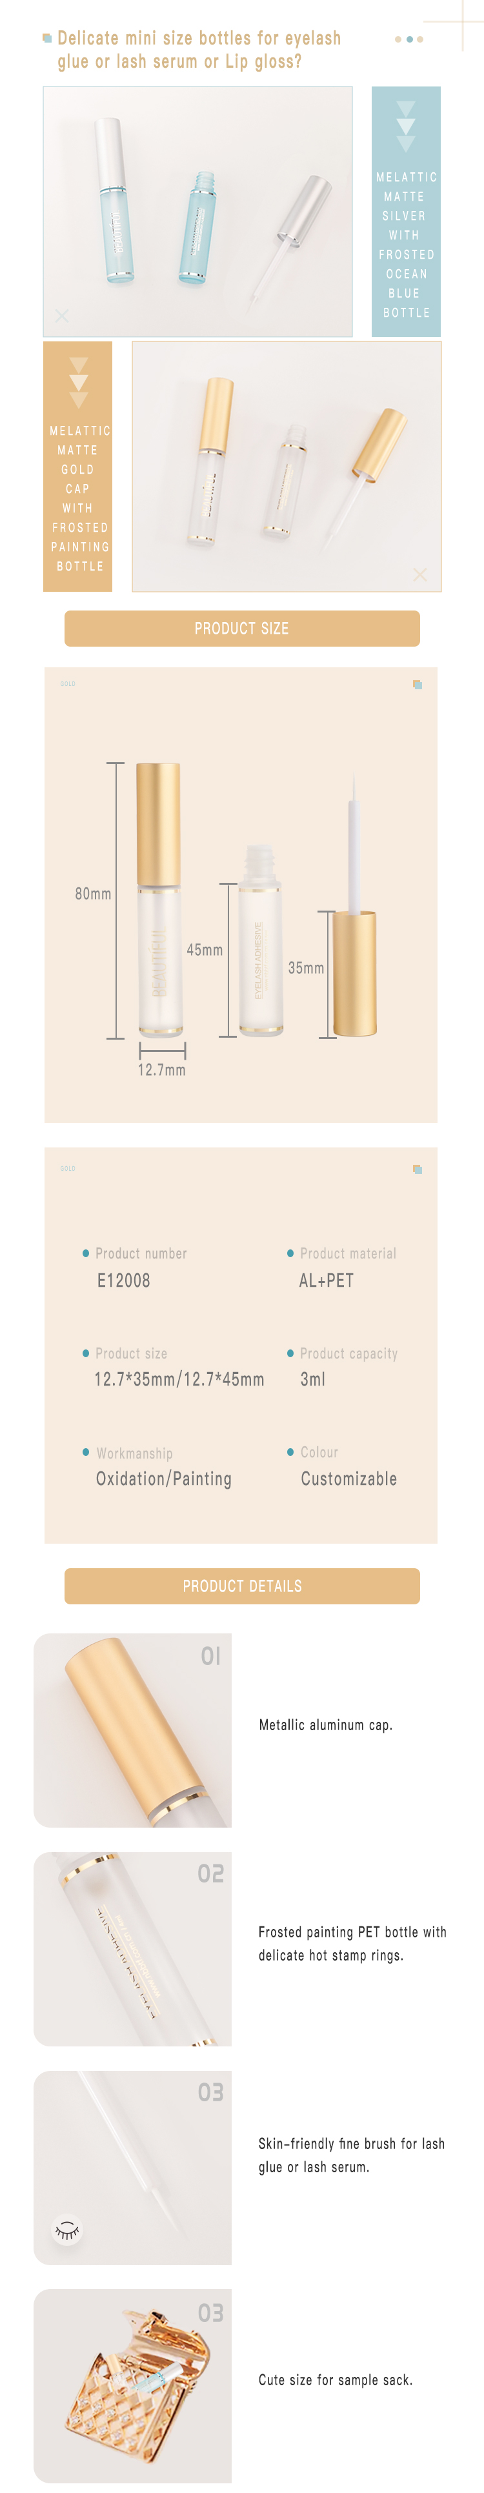Select the frosted PET bottle image 02
Image resolution: width=484 pixels, height=2493 pixels.
(133, 1949)
